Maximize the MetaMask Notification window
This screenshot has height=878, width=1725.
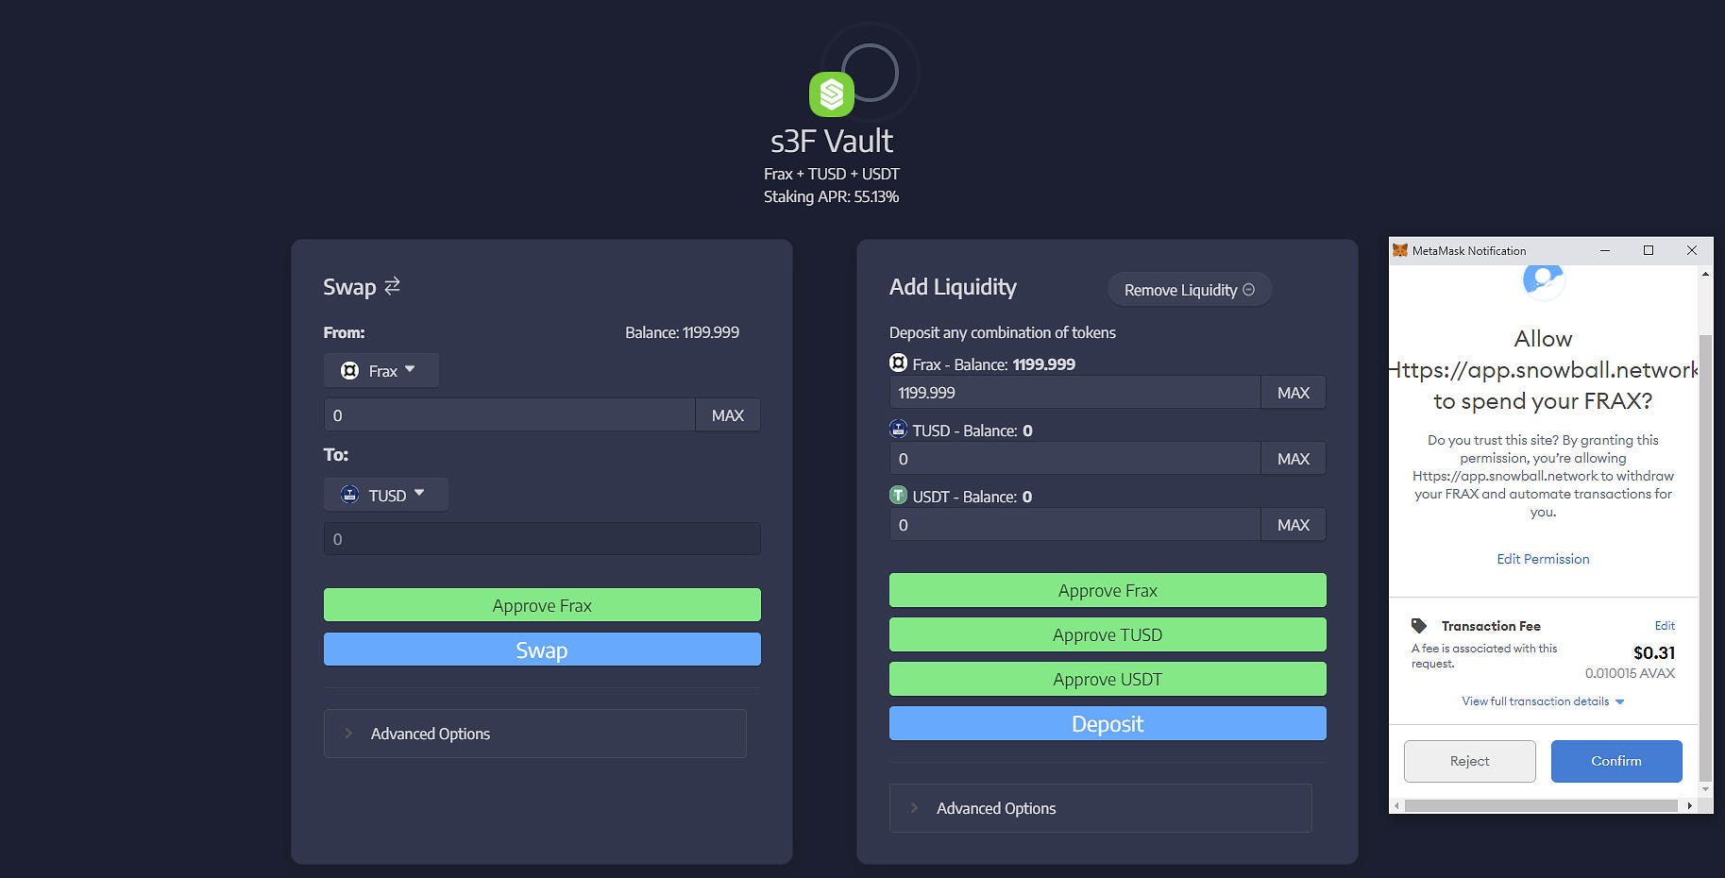pyautogui.click(x=1649, y=250)
